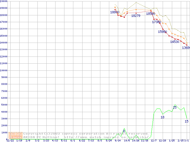This screenshot has height=142, width=190.
Task: Select the 12/22 date on the x-axis
Action: click(10, 141)
